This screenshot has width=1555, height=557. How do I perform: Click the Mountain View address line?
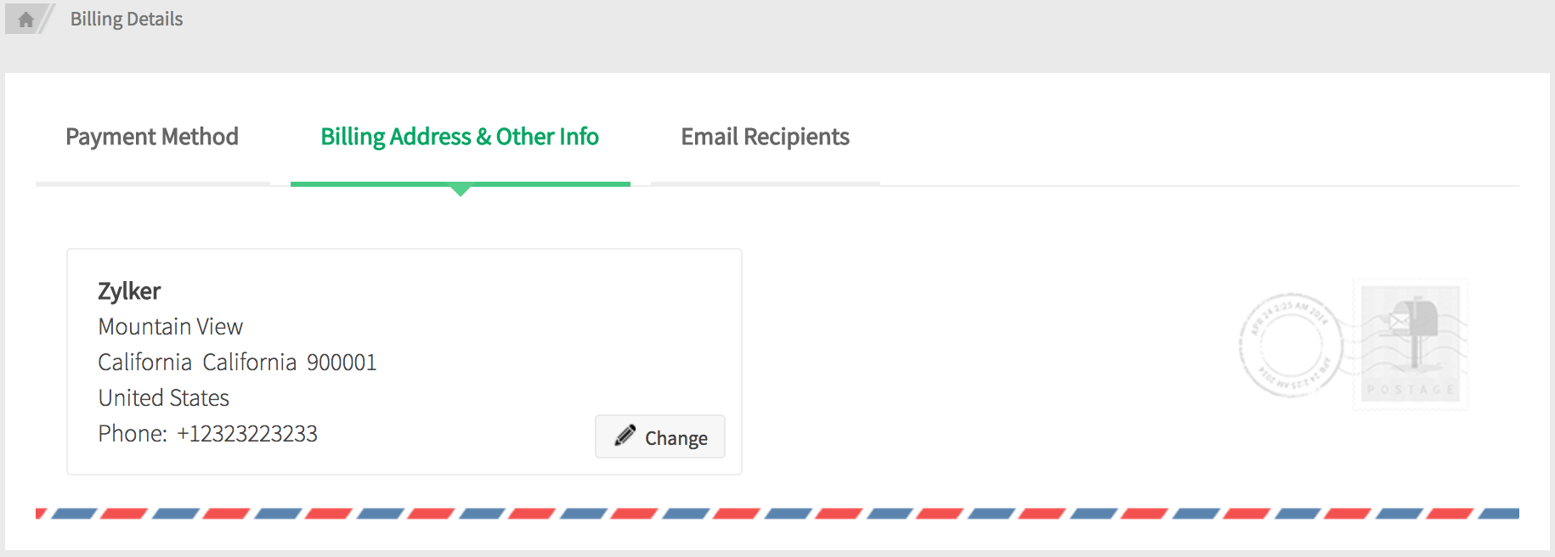click(171, 327)
